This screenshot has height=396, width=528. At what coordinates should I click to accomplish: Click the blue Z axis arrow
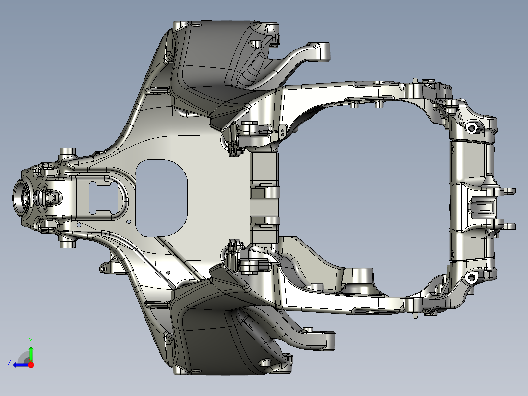pyautogui.click(x=21, y=365)
